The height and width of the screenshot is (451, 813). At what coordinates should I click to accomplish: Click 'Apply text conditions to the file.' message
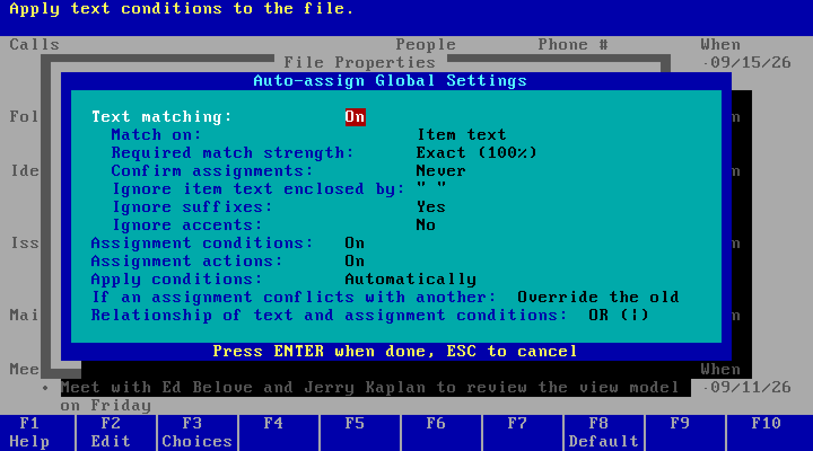click(182, 9)
